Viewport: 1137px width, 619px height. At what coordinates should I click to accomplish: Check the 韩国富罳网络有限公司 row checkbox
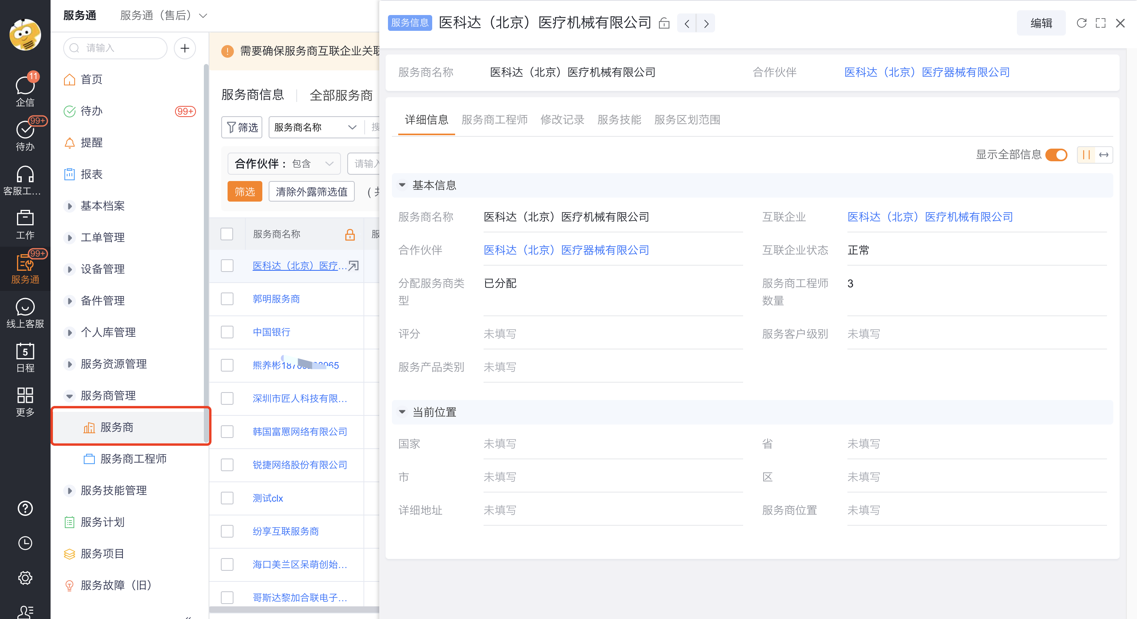point(227,431)
